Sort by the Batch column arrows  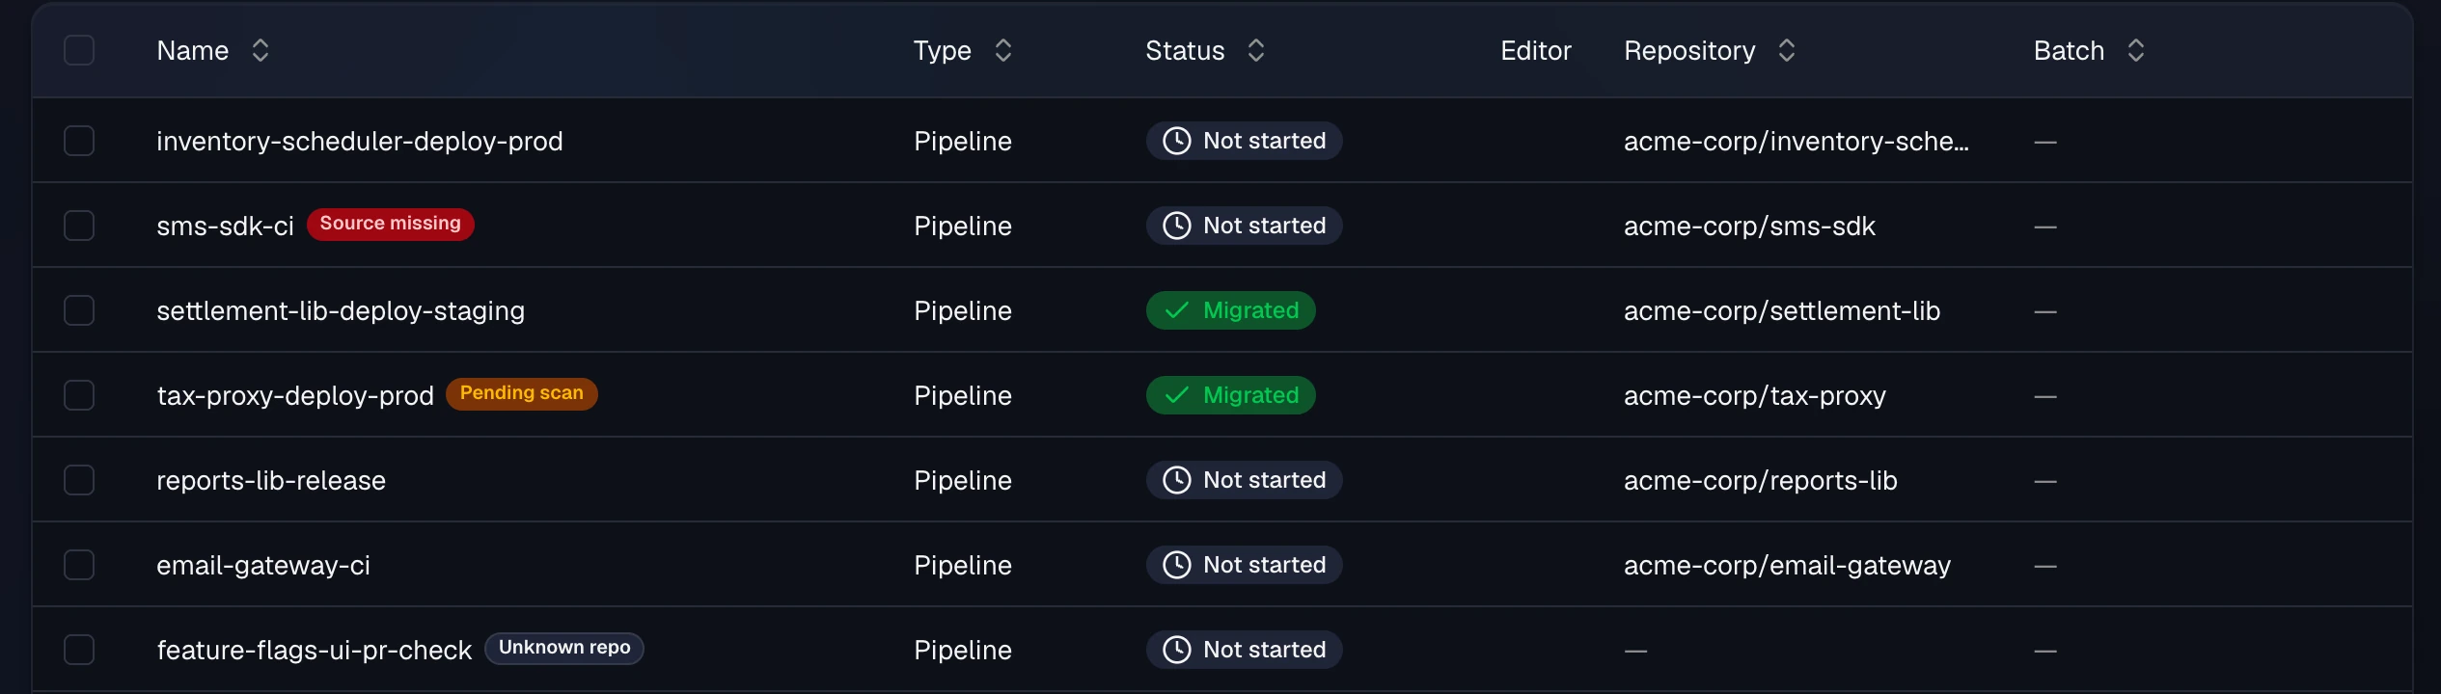click(x=2136, y=50)
